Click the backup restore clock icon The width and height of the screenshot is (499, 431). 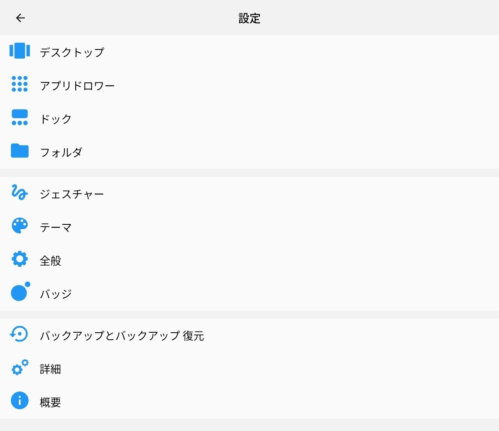coord(19,334)
